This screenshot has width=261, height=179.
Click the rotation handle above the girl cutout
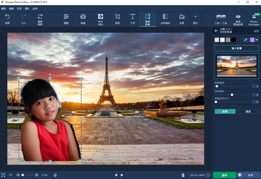(50, 74)
